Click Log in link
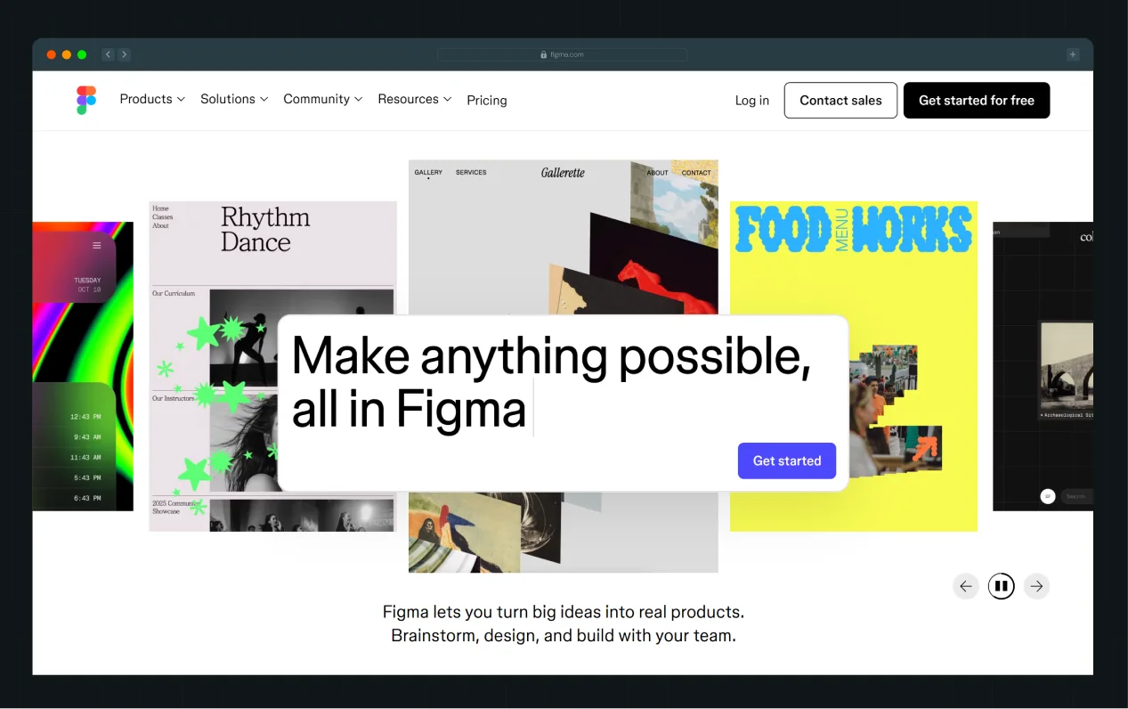The height and width of the screenshot is (709, 1128). click(x=752, y=101)
